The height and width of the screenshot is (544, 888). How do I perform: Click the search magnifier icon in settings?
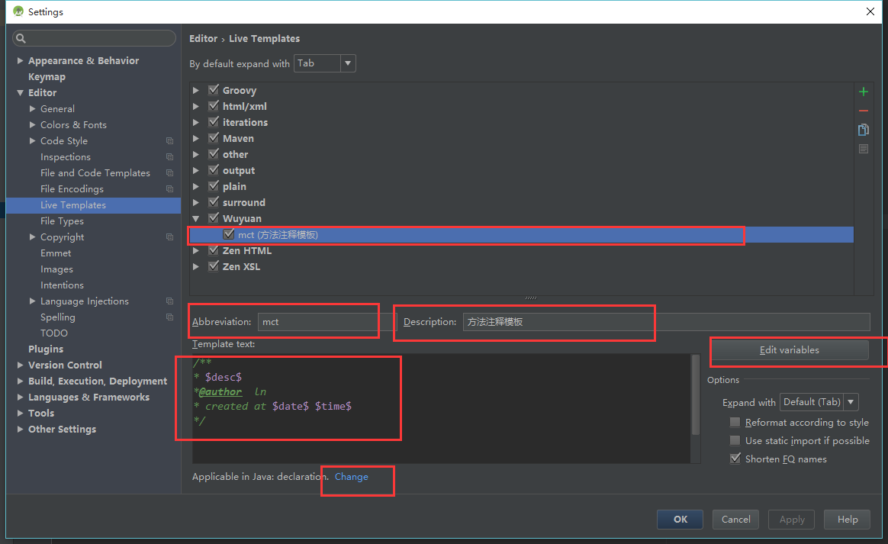tap(21, 38)
